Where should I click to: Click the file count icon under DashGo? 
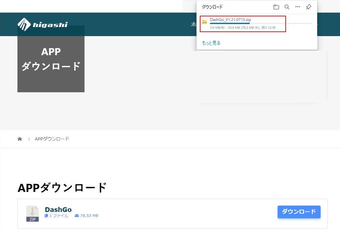click(47, 216)
